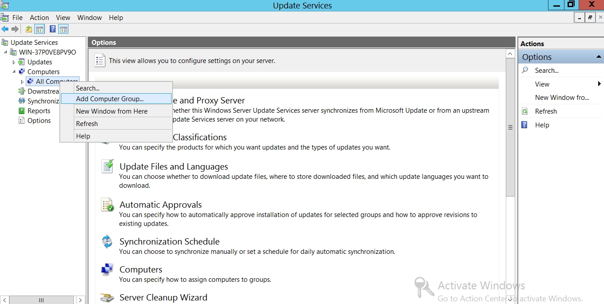The height and width of the screenshot is (304, 604).
Task: Click the Refresh icon in Actions pane
Action: [525, 111]
